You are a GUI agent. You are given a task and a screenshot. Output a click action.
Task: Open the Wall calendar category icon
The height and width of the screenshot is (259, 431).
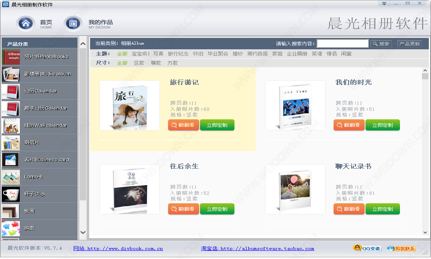(11, 126)
